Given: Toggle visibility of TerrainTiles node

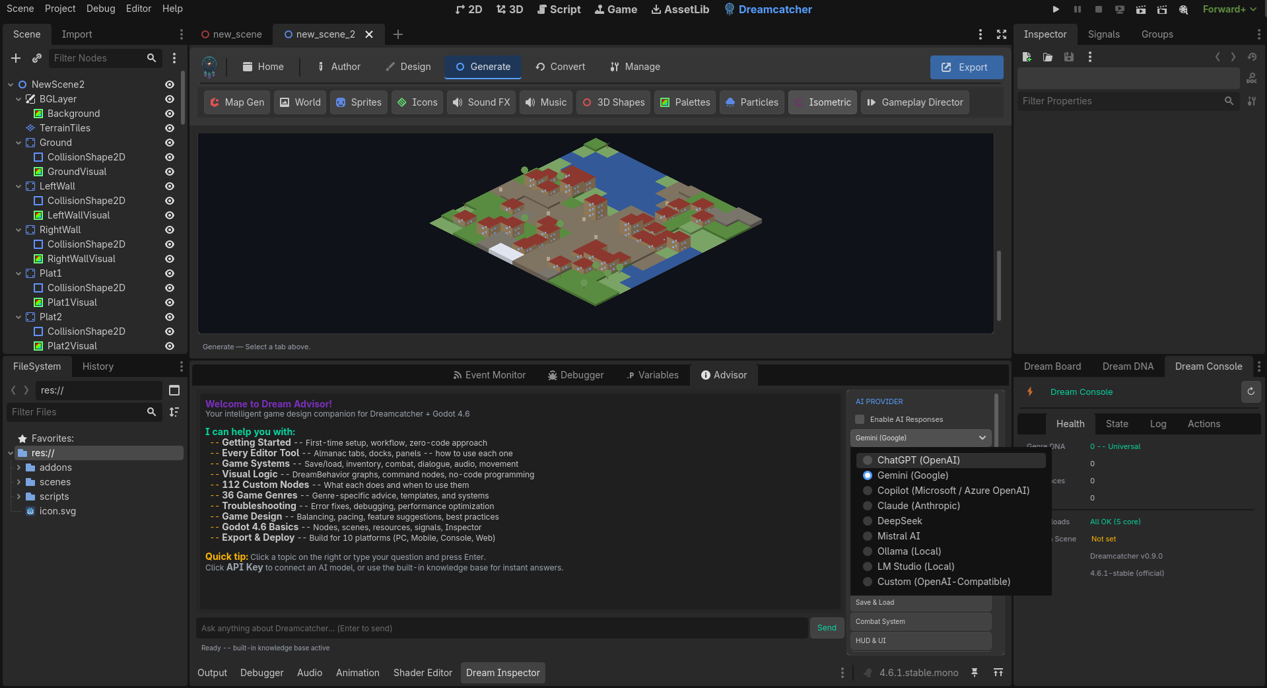Looking at the screenshot, I should pos(170,128).
